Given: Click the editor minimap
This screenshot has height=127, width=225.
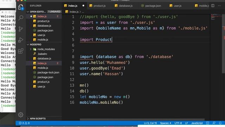Looking at the screenshot, I should (x=216, y=17).
